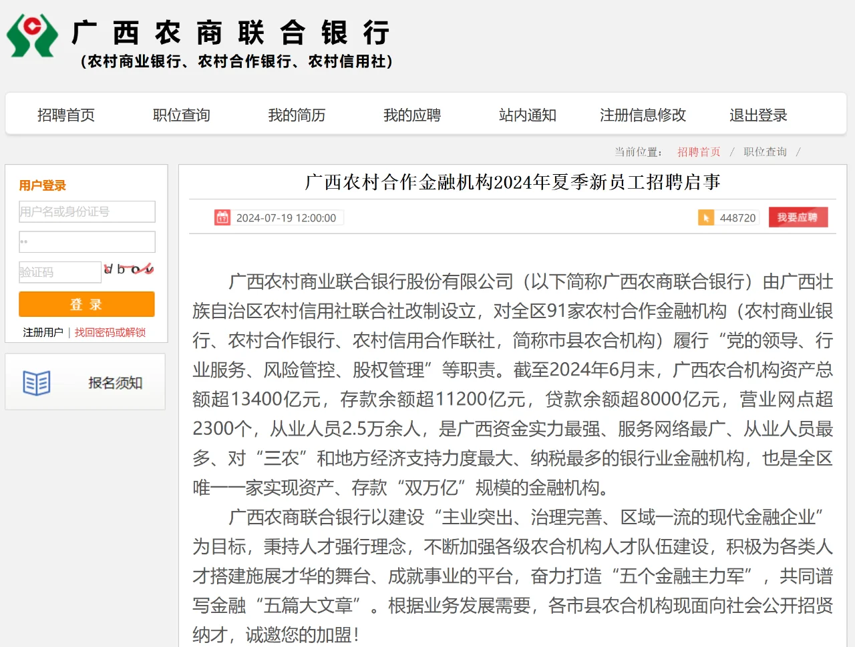Click the book icon next to 报名须知
This screenshot has height=647, width=855.
point(37,383)
